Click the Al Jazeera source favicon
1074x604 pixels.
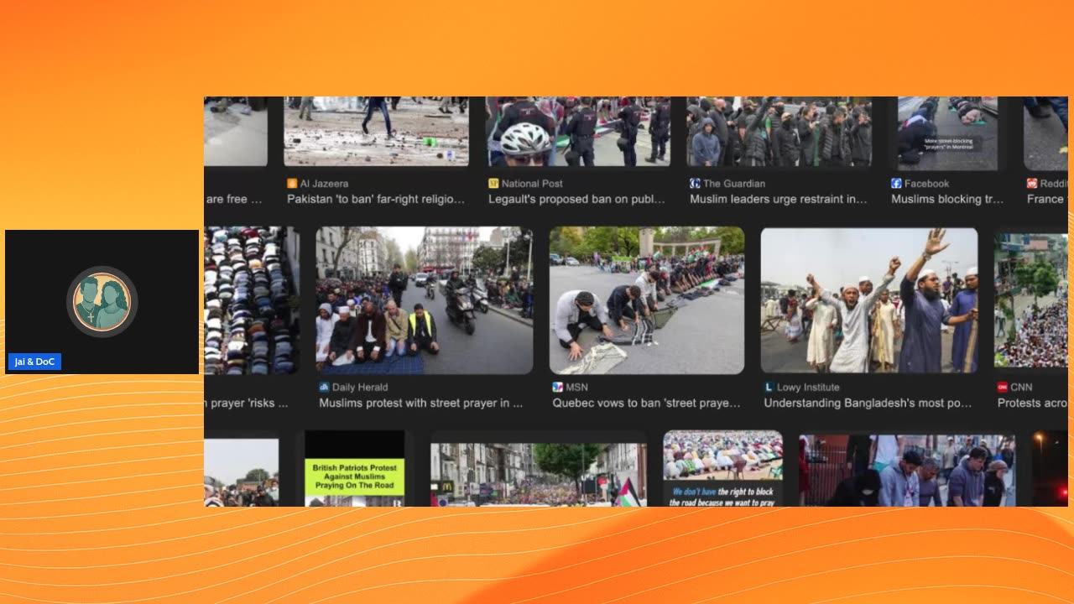tap(292, 183)
